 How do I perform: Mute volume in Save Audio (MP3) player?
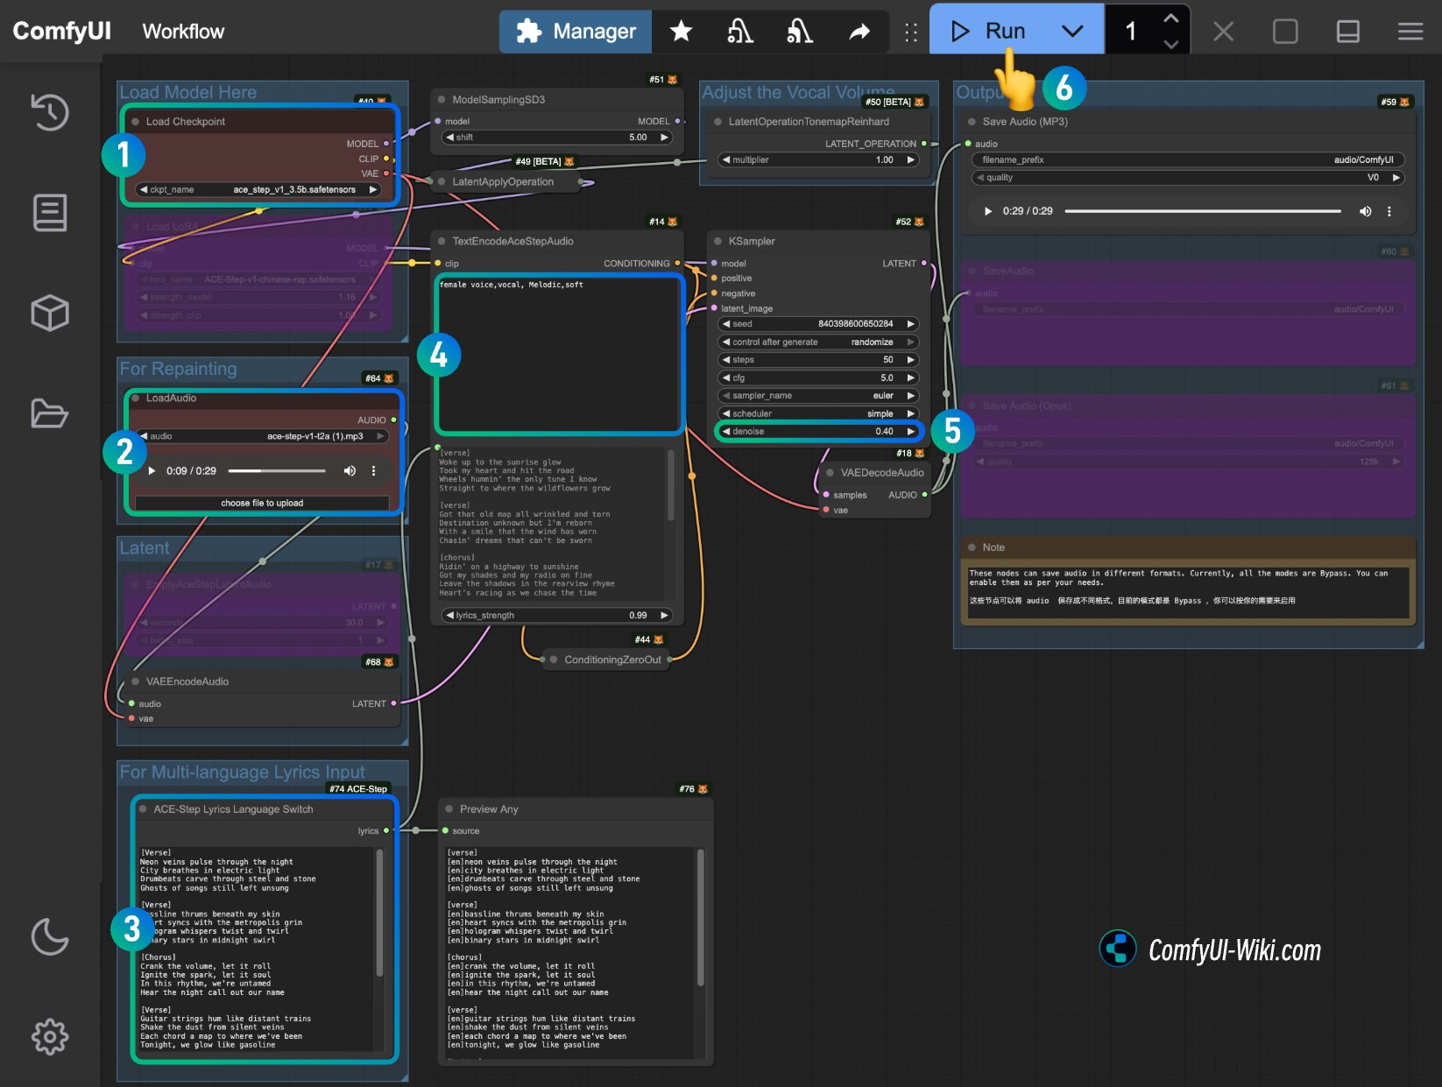coord(1365,211)
